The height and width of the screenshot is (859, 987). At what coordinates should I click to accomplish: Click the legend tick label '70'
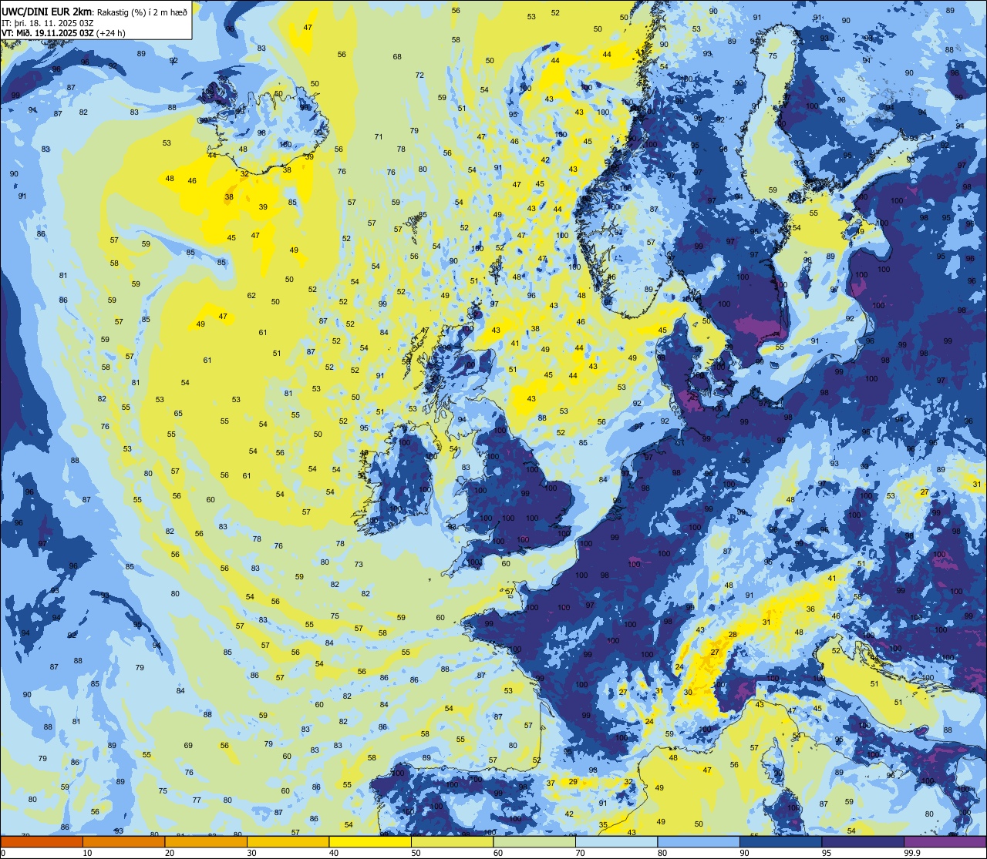580,853
